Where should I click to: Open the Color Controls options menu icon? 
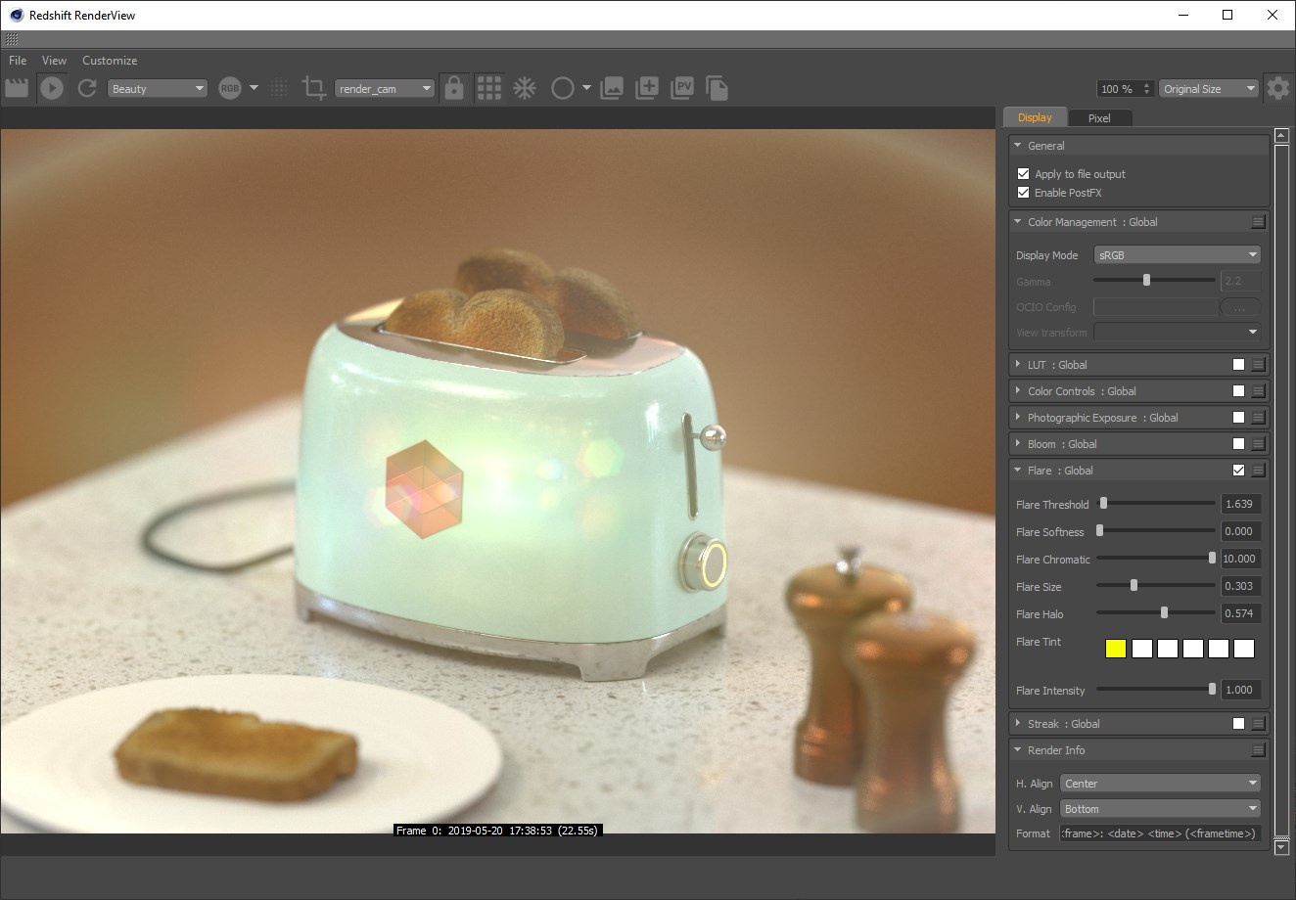click(1259, 391)
